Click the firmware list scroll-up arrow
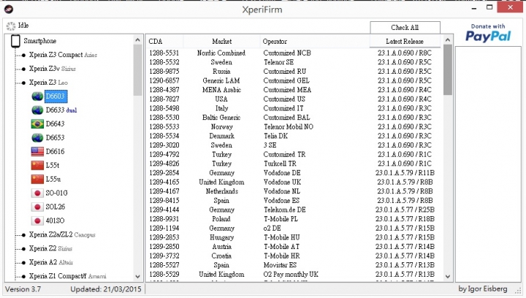Viewport: 526px width, 298px height. pyautogui.click(x=448, y=40)
